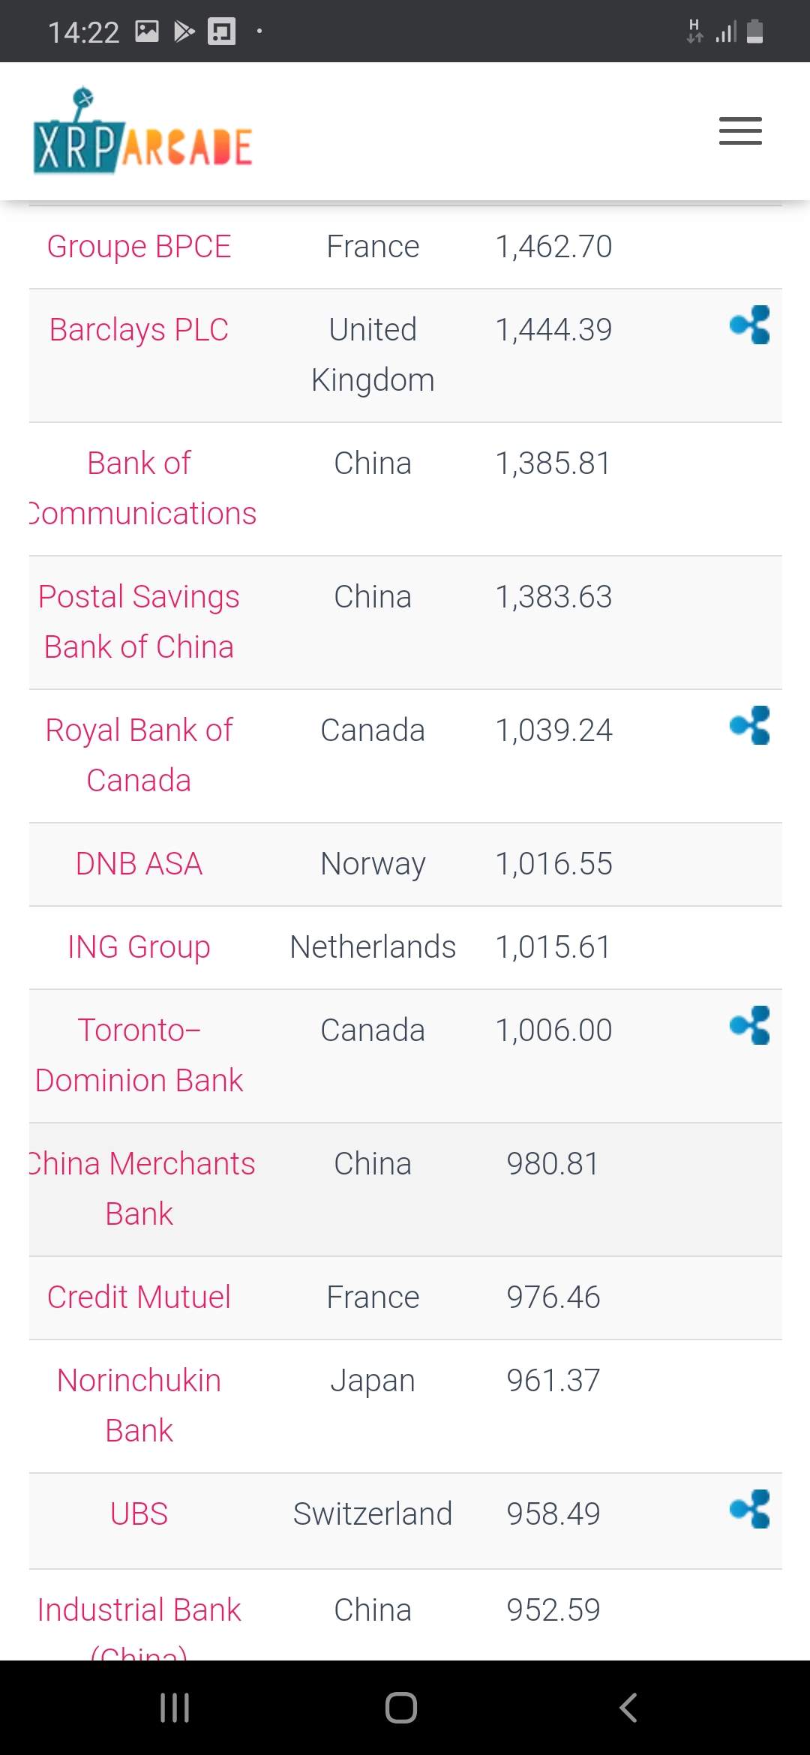This screenshot has width=810, height=1755.
Task: Open the DNB ASA link
Action: (139, 864)
